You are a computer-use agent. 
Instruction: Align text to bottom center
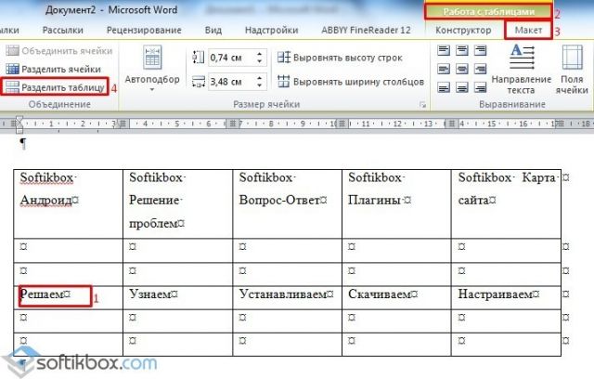462,87
